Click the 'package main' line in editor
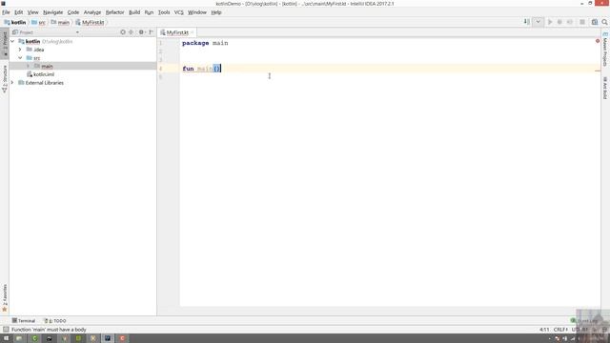This screenshot has width=610, height=343. (205, 43)
